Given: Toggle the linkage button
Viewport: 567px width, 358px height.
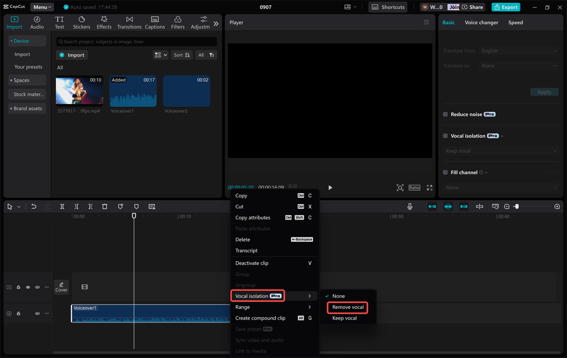Looking at the screenshot, I should (464, 206).
